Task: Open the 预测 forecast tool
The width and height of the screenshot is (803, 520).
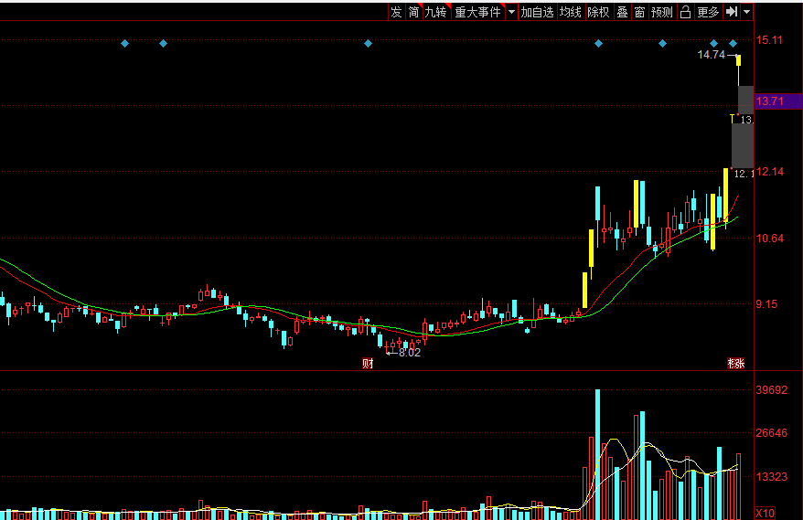Action: point(661,12)
